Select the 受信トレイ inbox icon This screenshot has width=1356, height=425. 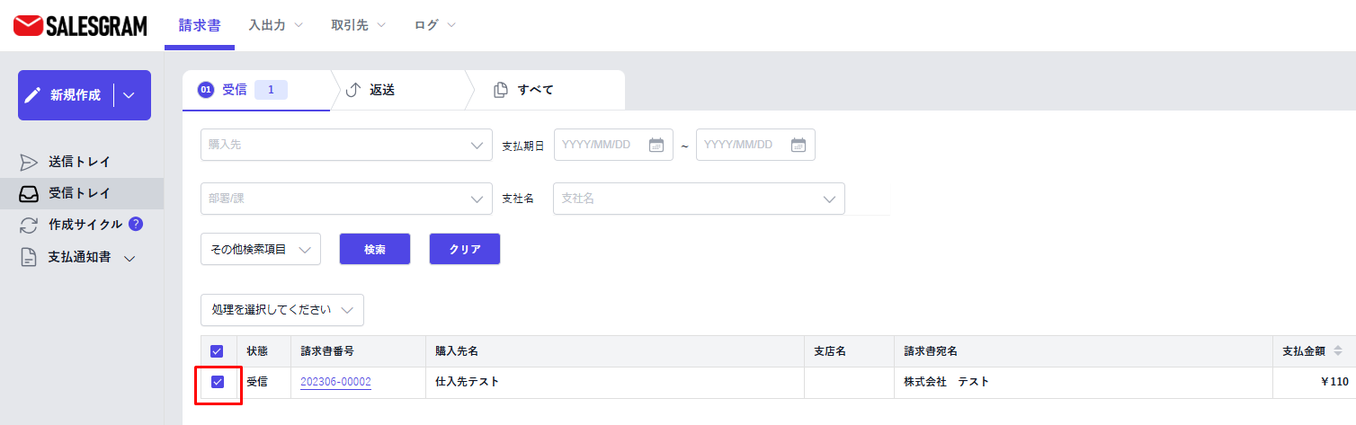30,193
